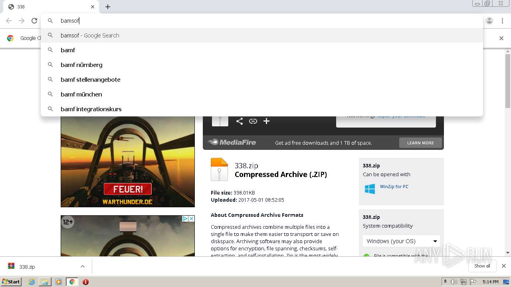This screenshot has width=511, height=287.
Task: Launch Internet Explorer from taskbar
Action: tap(32, 282)
